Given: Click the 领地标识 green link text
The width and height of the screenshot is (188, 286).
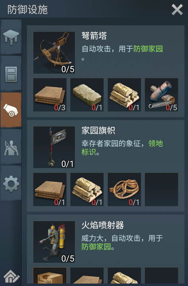Looking at the screenshot, I should 122,148.
